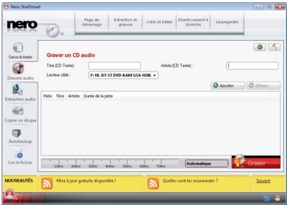Open Quelles sont les nouveautés link
The height and width of the screenshot is (205, 287).
click(190, 181)
